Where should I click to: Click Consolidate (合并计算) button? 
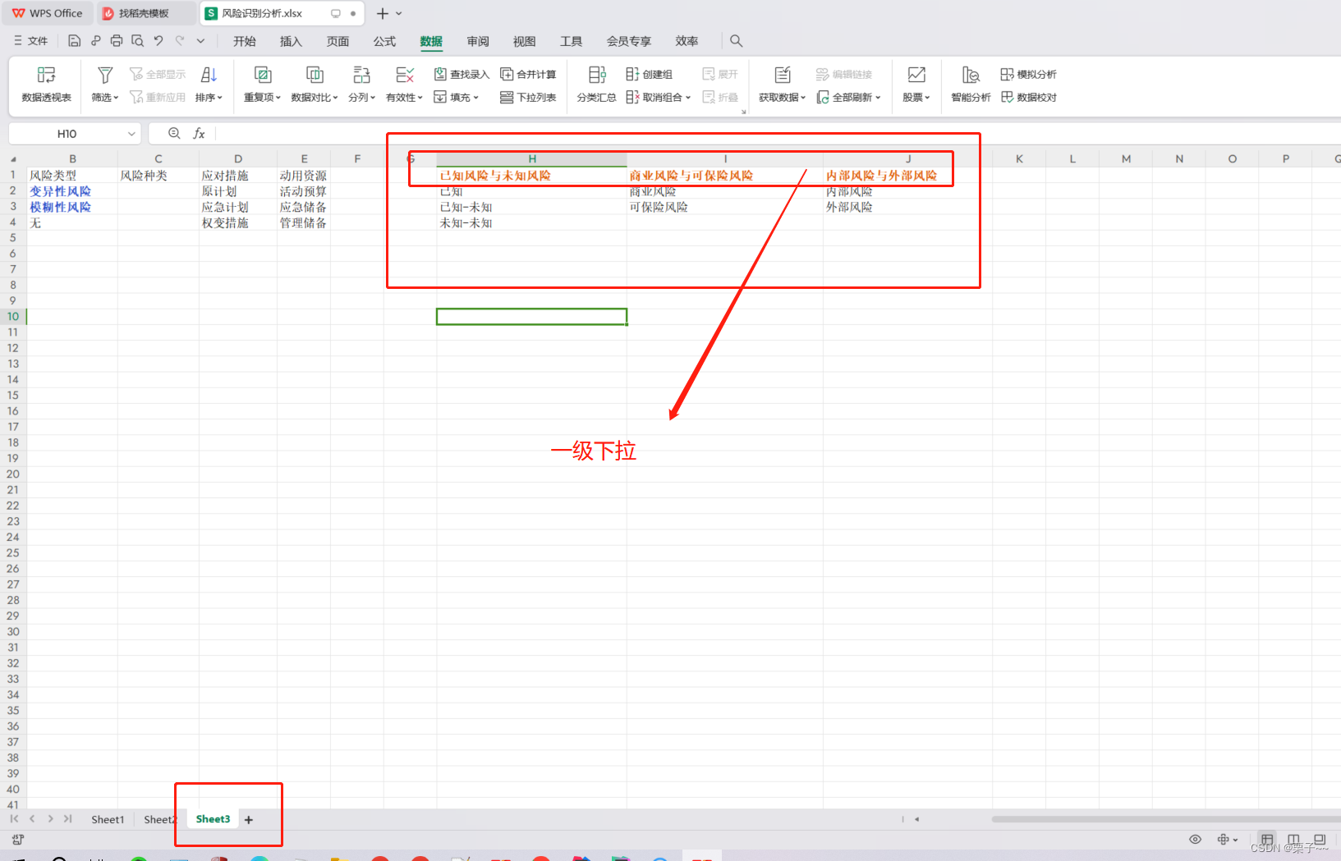pyautogui.click(x=528, y=74)
